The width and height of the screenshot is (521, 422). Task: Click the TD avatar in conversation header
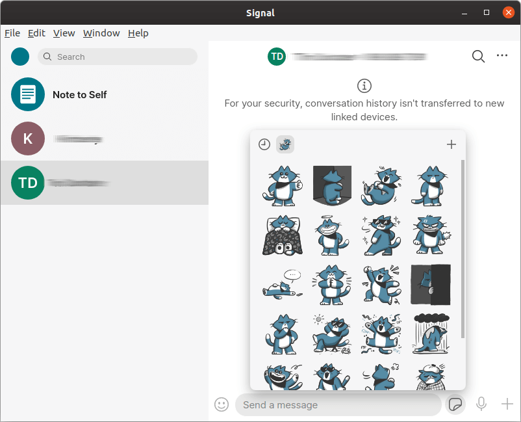coord(277,57)
